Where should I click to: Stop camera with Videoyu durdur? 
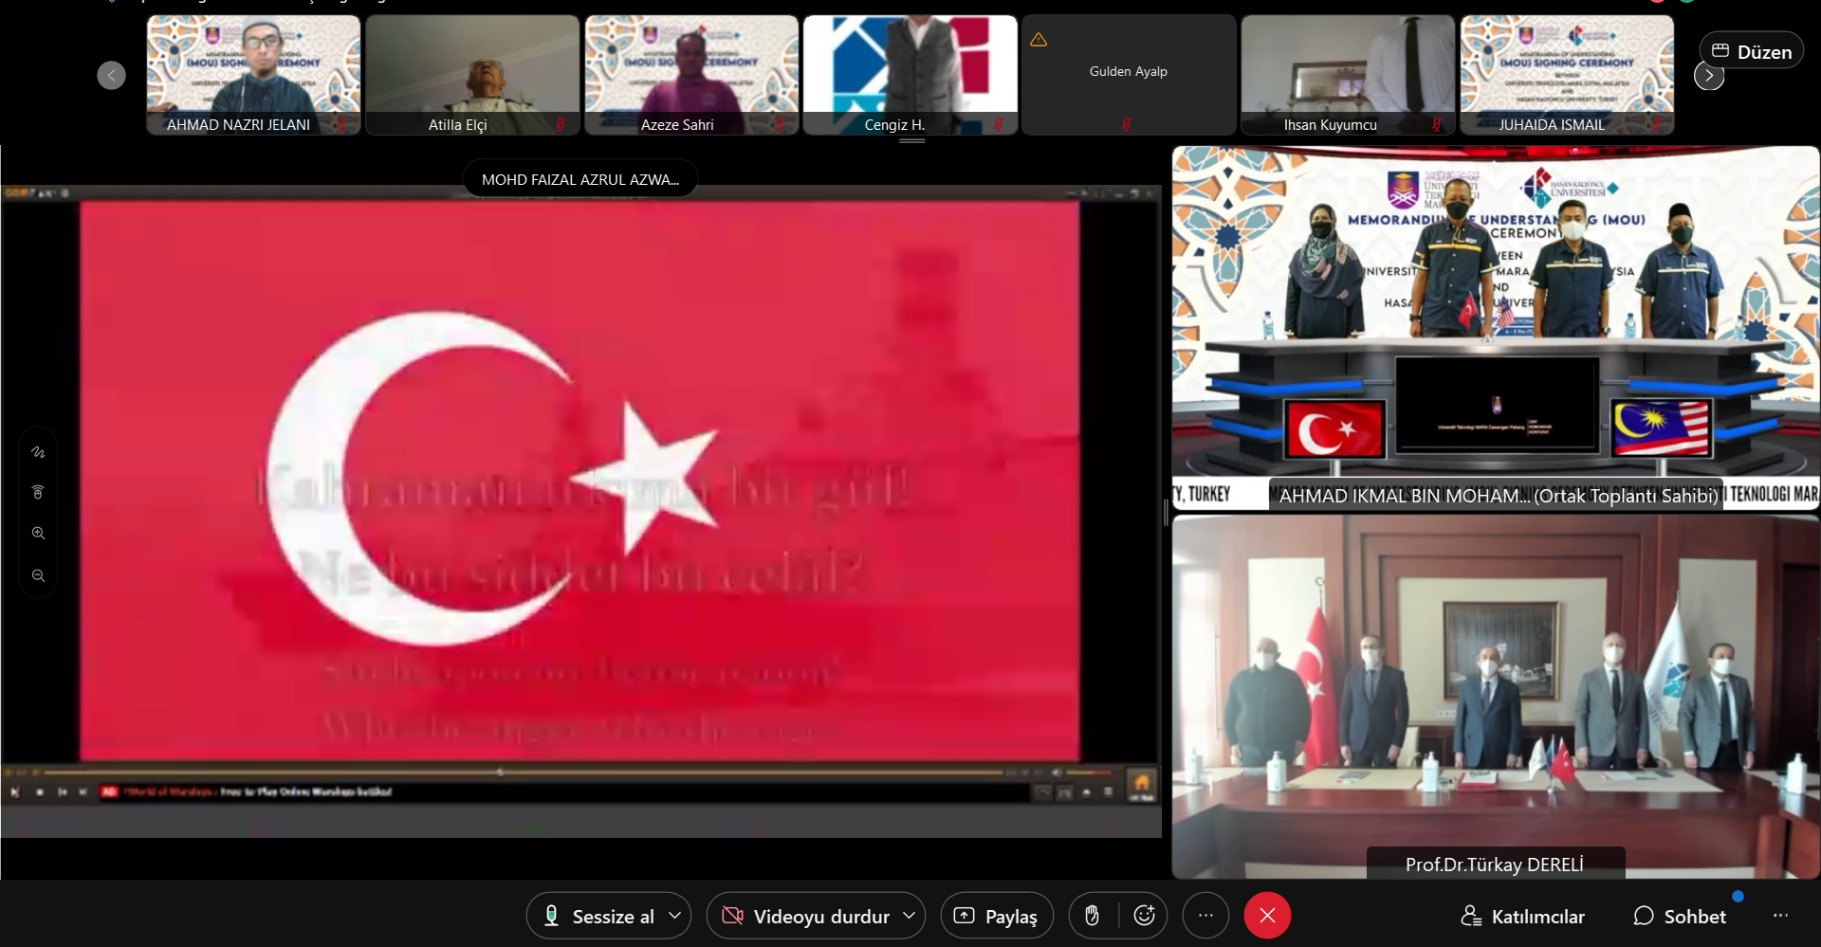pyautogui.click(x=806, y=916)
